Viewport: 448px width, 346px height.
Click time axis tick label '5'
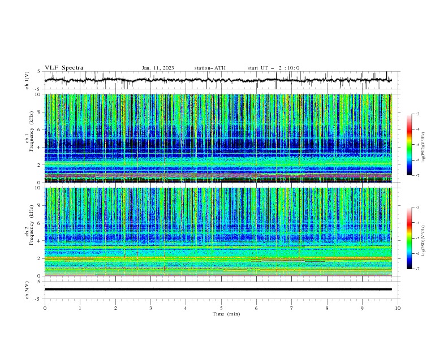pos(221,308)
